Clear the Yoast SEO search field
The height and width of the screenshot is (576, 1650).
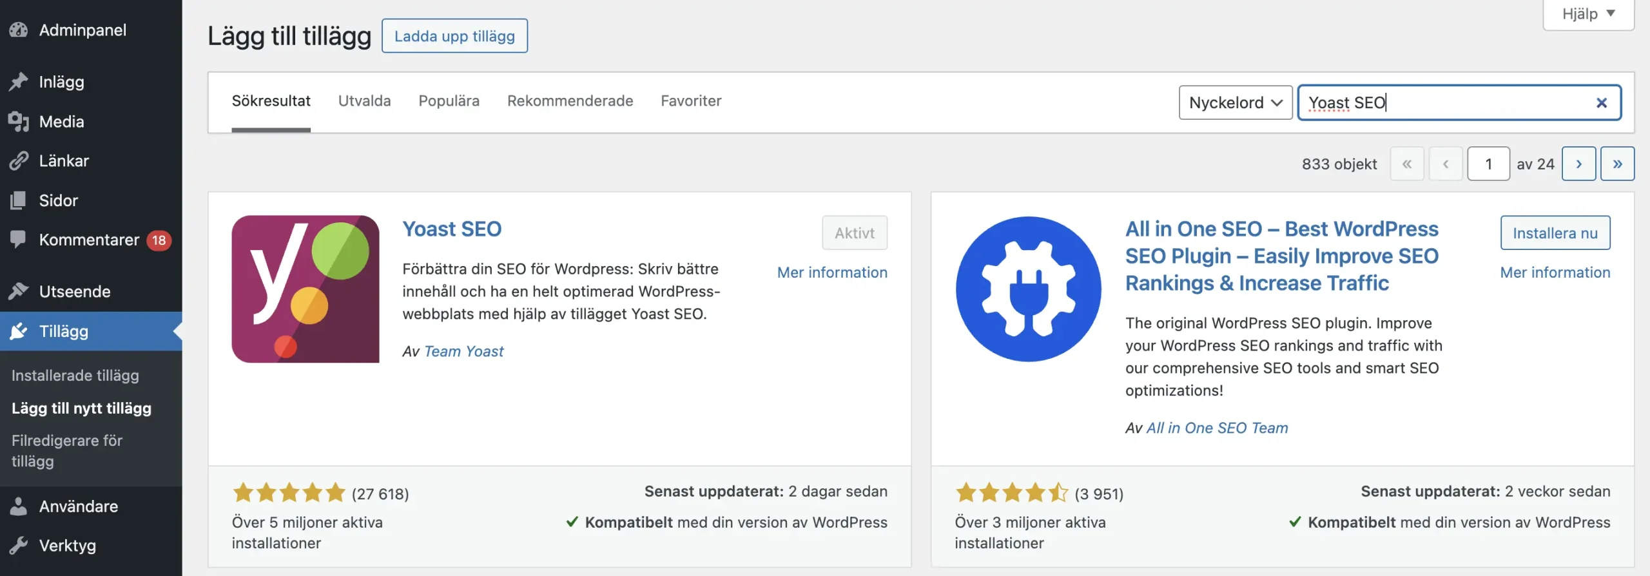1601,103
